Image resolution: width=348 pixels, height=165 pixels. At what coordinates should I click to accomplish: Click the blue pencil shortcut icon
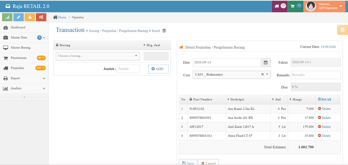[x=18, y=17]
